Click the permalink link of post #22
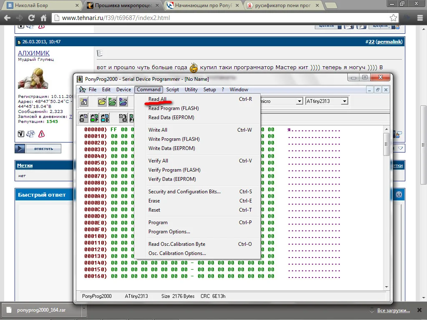This screenshot has width=427, height=320. click(390, 42)
